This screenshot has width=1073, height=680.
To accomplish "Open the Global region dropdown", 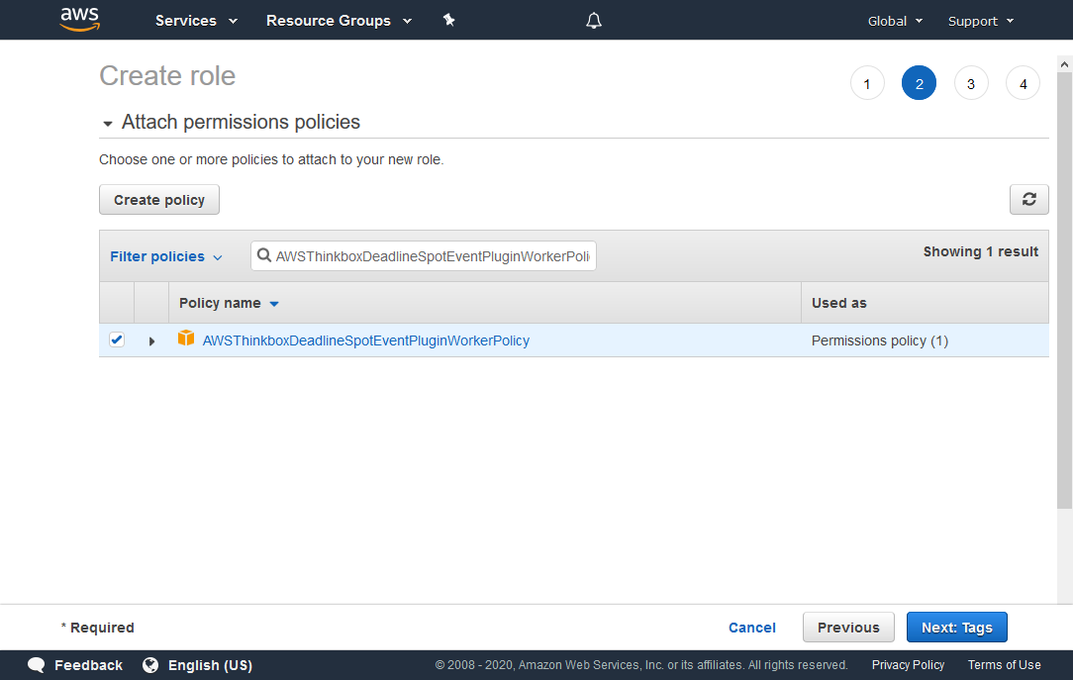I will pos(895,21).
